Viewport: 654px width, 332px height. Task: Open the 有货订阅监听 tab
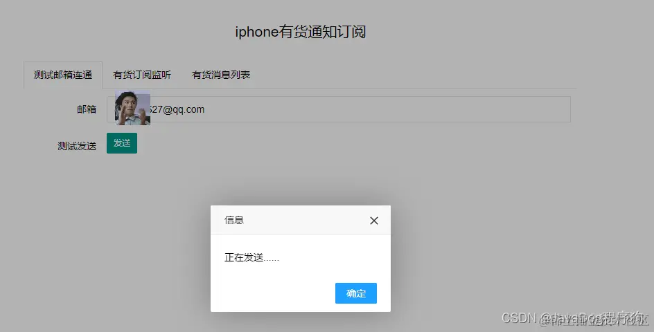(x=142, y=75)
